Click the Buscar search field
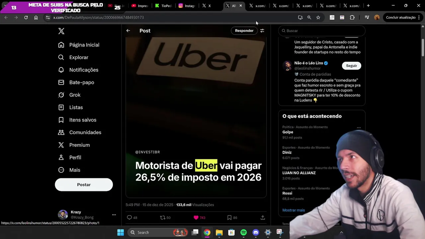 tap(322, 31)
